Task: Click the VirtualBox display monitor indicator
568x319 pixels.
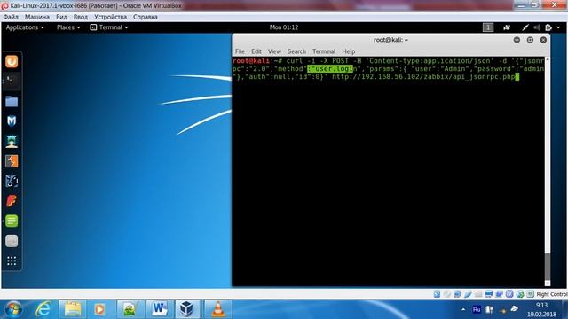Action: coord(489,294)
